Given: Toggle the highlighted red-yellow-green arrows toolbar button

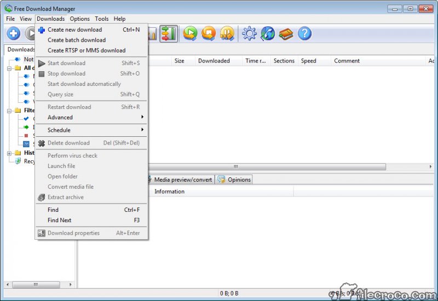Looking at the screenshot, I should [169, 34].
